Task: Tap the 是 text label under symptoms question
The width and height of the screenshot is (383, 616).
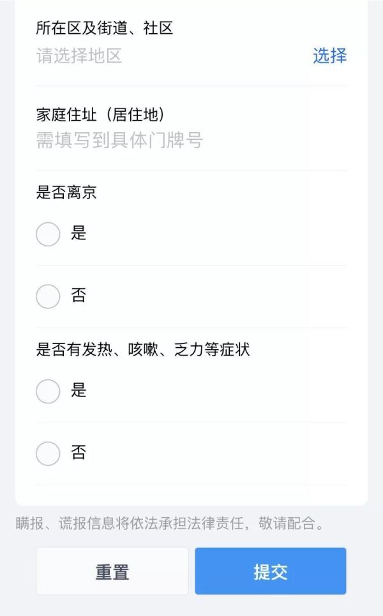Action: coord(79,390)
